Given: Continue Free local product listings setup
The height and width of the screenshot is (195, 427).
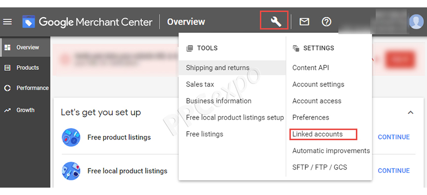Looking at the screenshot, I should click(394, 171).
